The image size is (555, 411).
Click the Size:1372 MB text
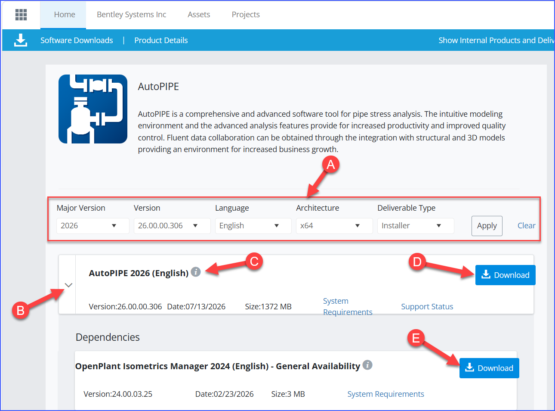(x=268, y=306)
